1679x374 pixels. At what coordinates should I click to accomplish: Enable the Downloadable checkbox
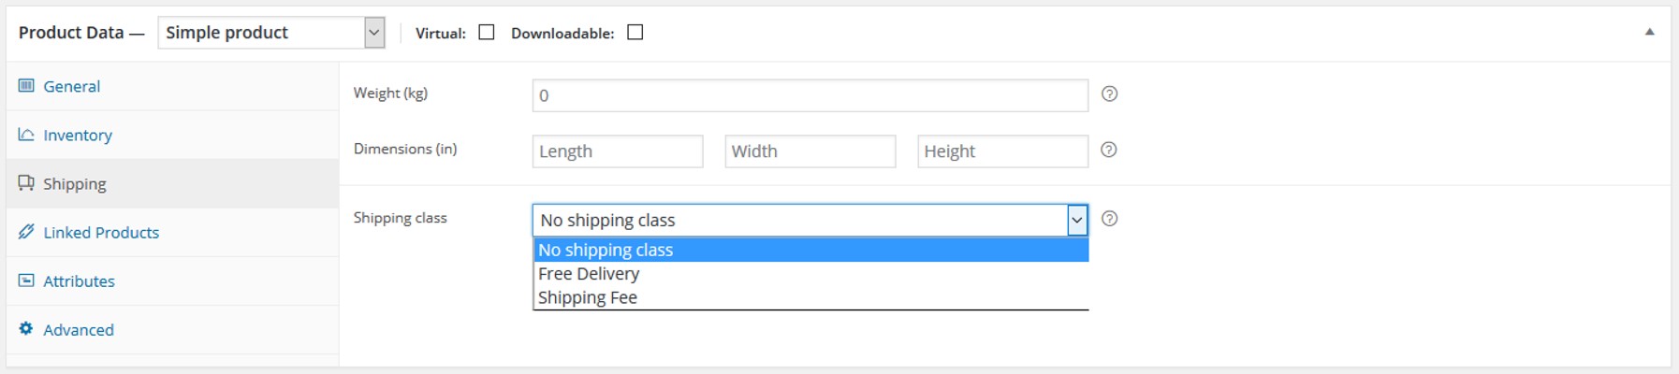point(635,33)
